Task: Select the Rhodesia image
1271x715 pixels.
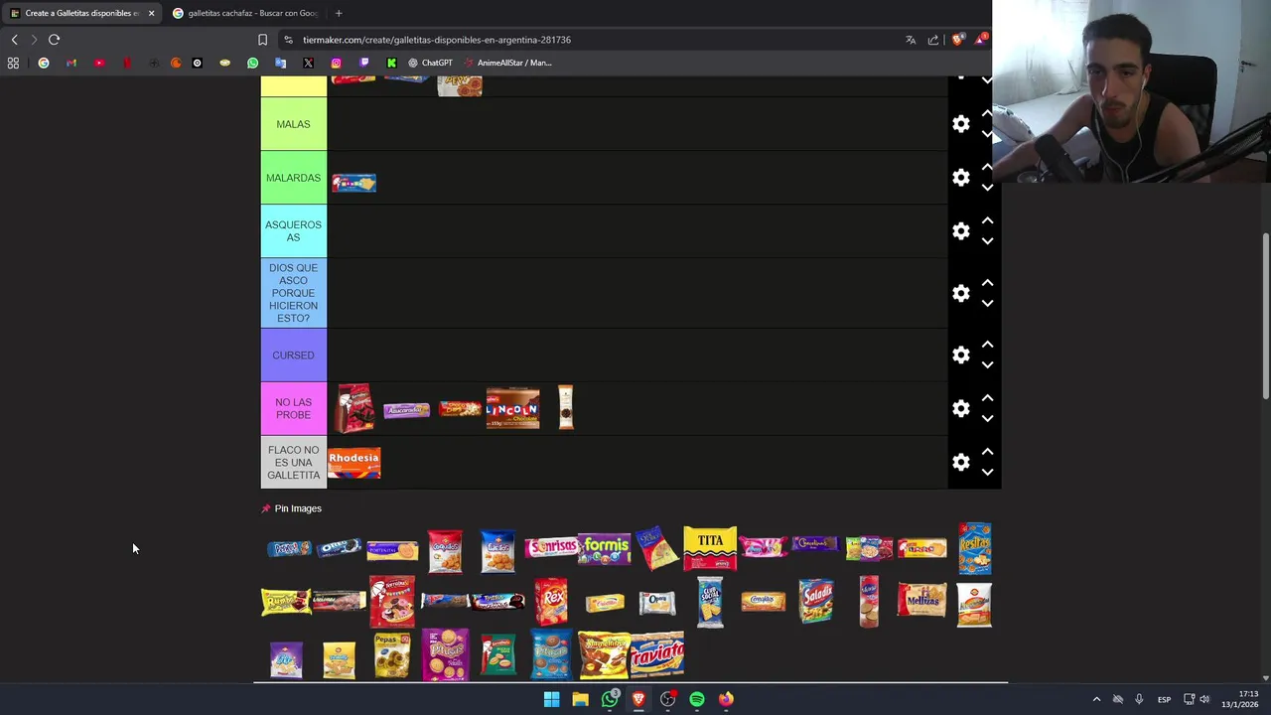Action: click(x=354, y=463)
